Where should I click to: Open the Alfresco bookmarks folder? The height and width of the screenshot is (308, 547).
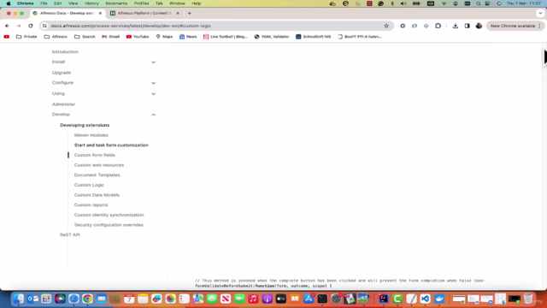[x=56, y=37]
